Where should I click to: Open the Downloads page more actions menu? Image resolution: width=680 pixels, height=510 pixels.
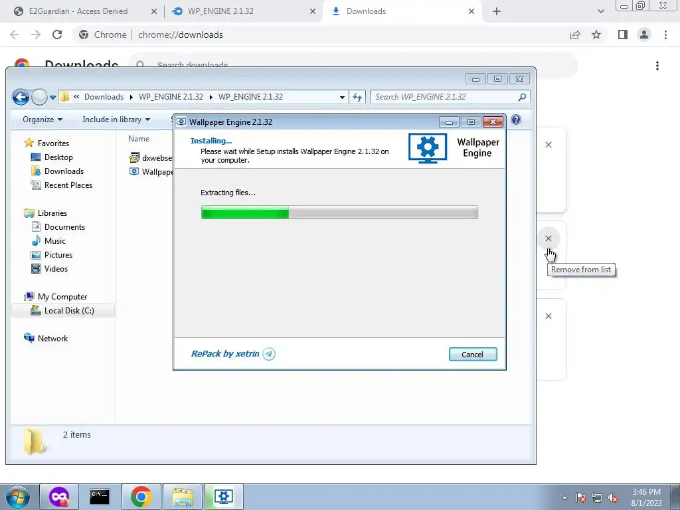pyautogui.click(x=657, y=66)
